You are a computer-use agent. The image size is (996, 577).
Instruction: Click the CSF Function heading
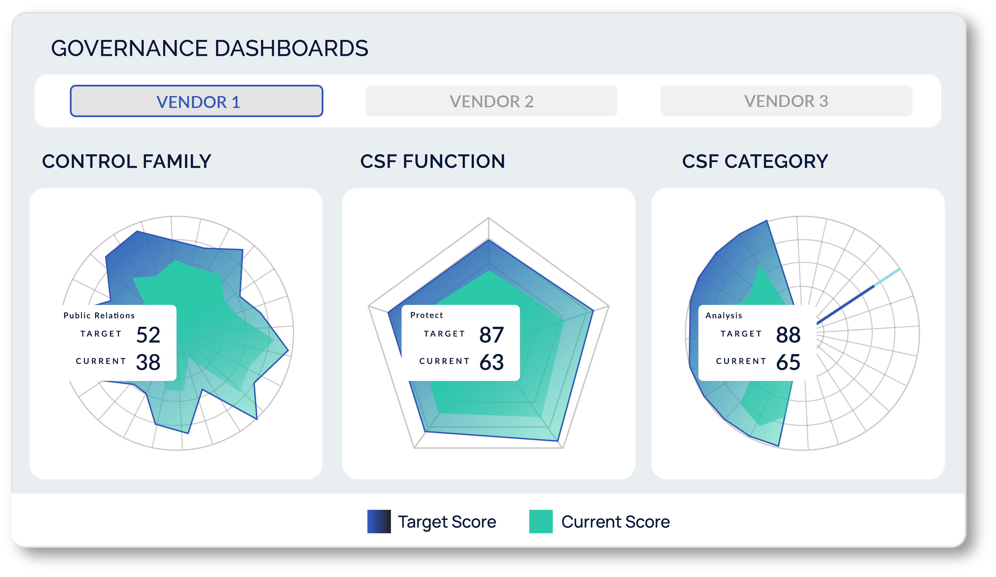(432, 161)
